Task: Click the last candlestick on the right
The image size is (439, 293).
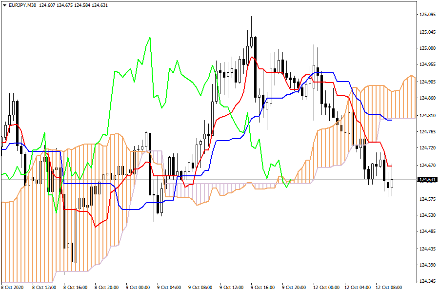Action: (x=392, y=184)
